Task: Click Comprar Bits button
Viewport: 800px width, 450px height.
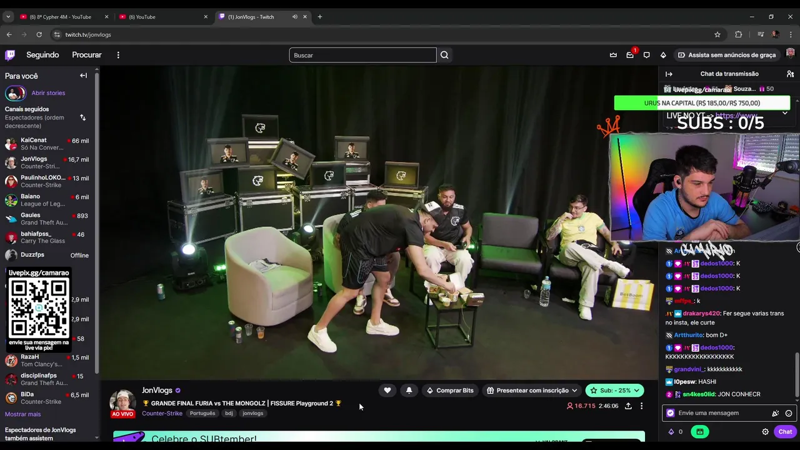Action: pos(449,391)
